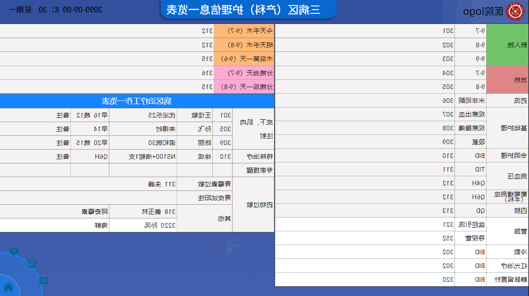Viewport: 529px width, 296px height.
Task: Select the 术后第一天 (9-6) cell
Action: click(244, 59)
